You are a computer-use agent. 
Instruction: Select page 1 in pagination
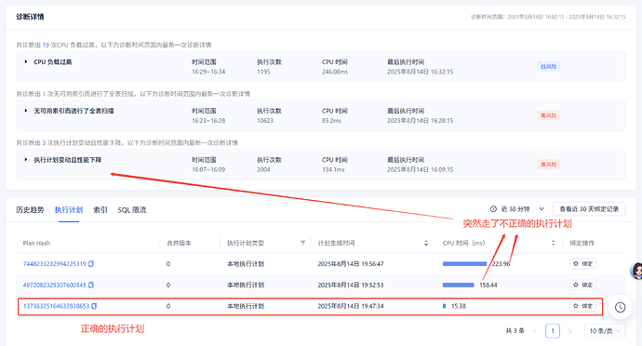pyautogui.click(x=553, y=331)
